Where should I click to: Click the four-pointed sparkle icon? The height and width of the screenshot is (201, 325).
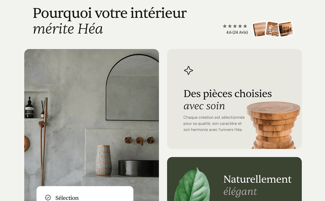[x=189, y=71]
